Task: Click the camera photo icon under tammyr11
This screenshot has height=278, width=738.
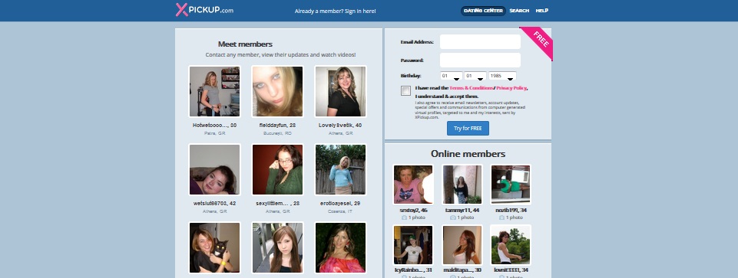Action: coord(453,218)
